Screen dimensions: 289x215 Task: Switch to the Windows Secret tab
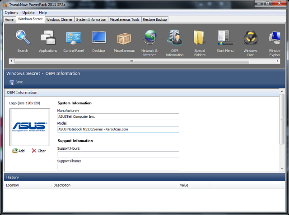point(30,19)
